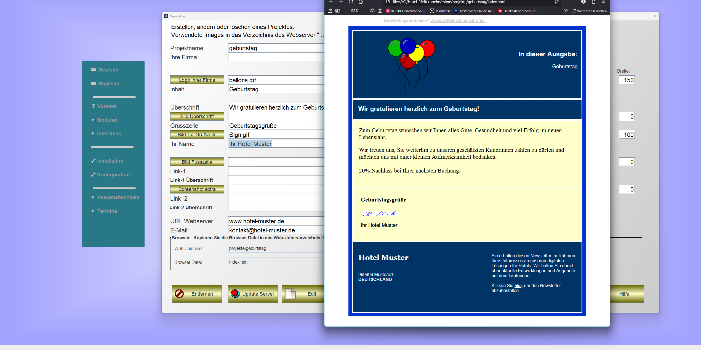Image resolution: width=701 pixels, height=350 pixels.
Task: Click the Firefox settings gear icon
Action: click(x=372, y=11)
